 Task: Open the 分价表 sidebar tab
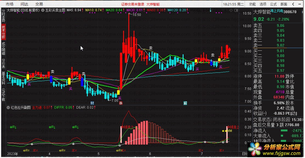click(4, 63)
